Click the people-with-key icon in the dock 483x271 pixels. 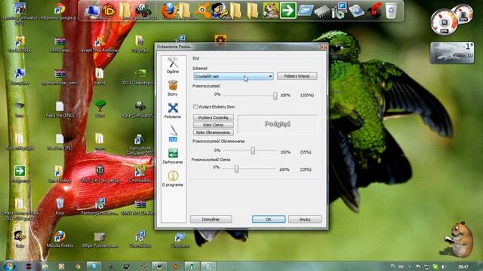[x=220, y=11]
